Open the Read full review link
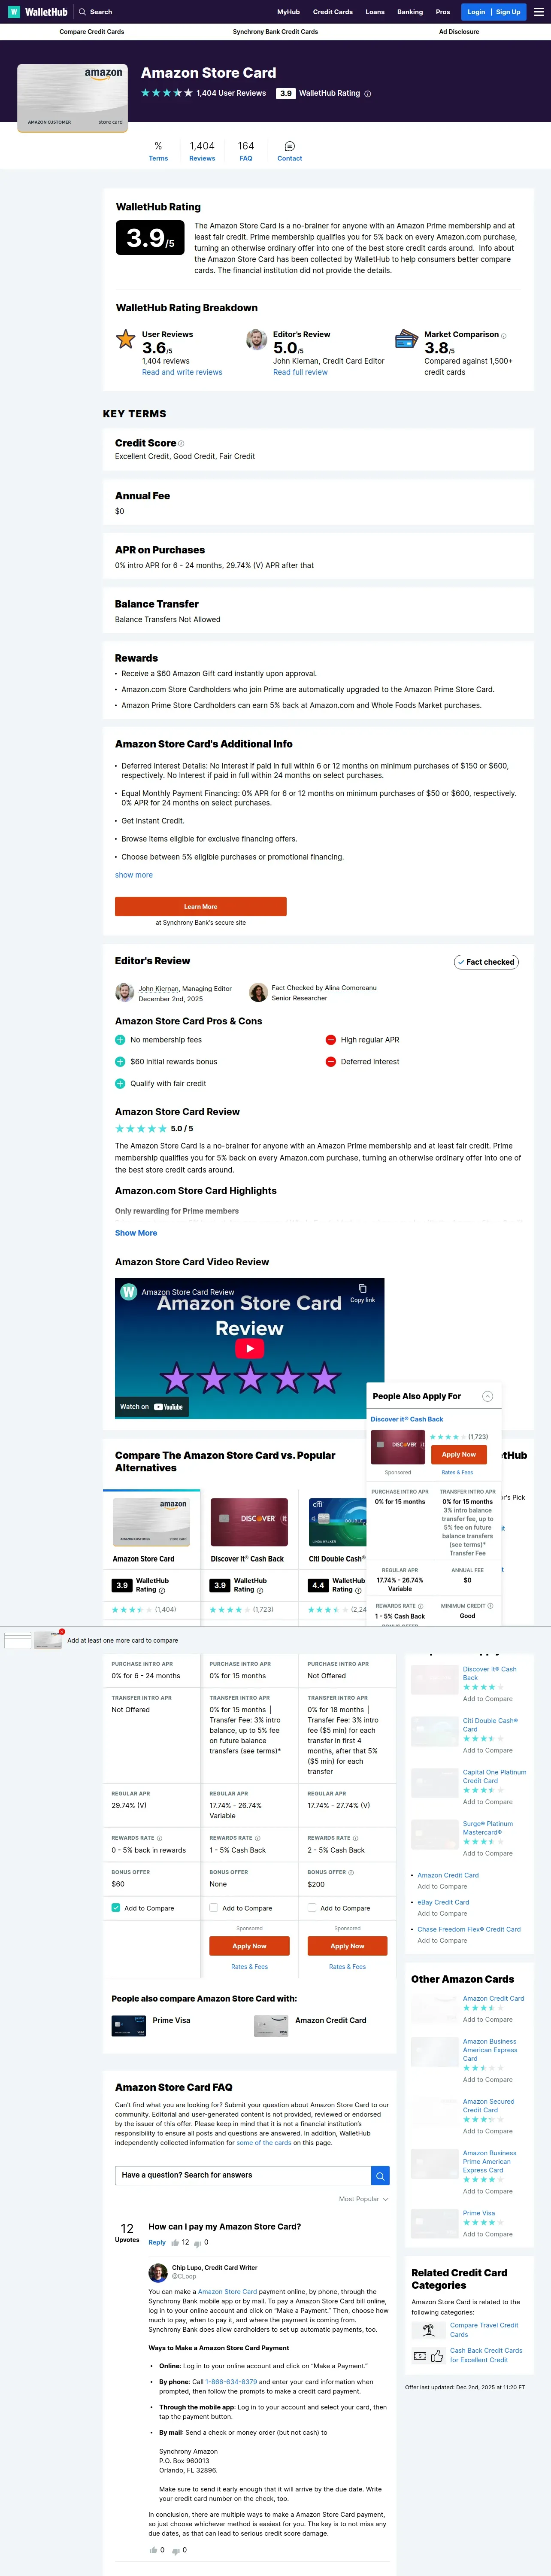 pos(300,372)
